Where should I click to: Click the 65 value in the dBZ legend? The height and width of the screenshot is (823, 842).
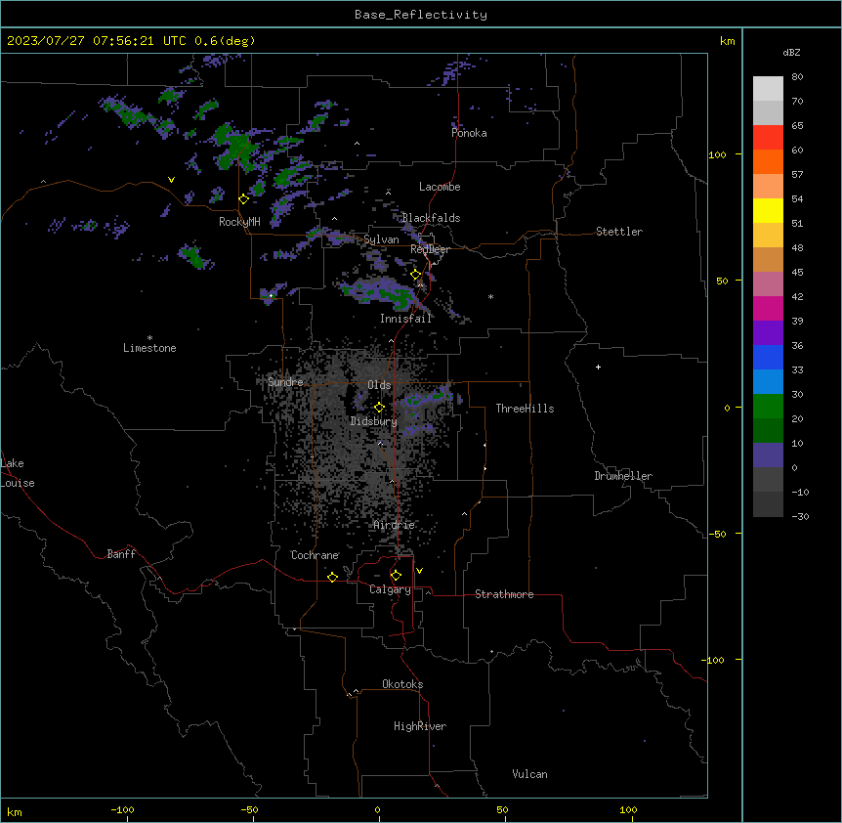(797, 126)
